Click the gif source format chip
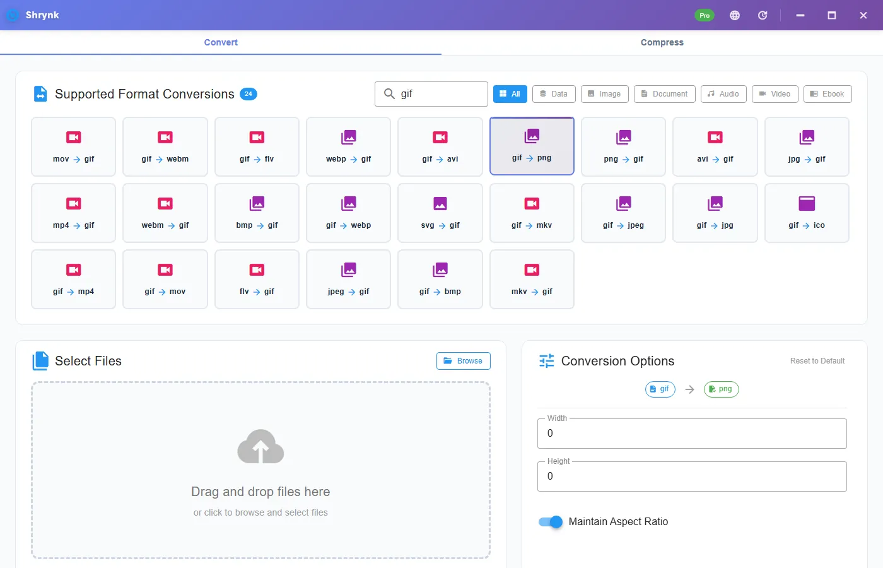 (x=660, y=389)
